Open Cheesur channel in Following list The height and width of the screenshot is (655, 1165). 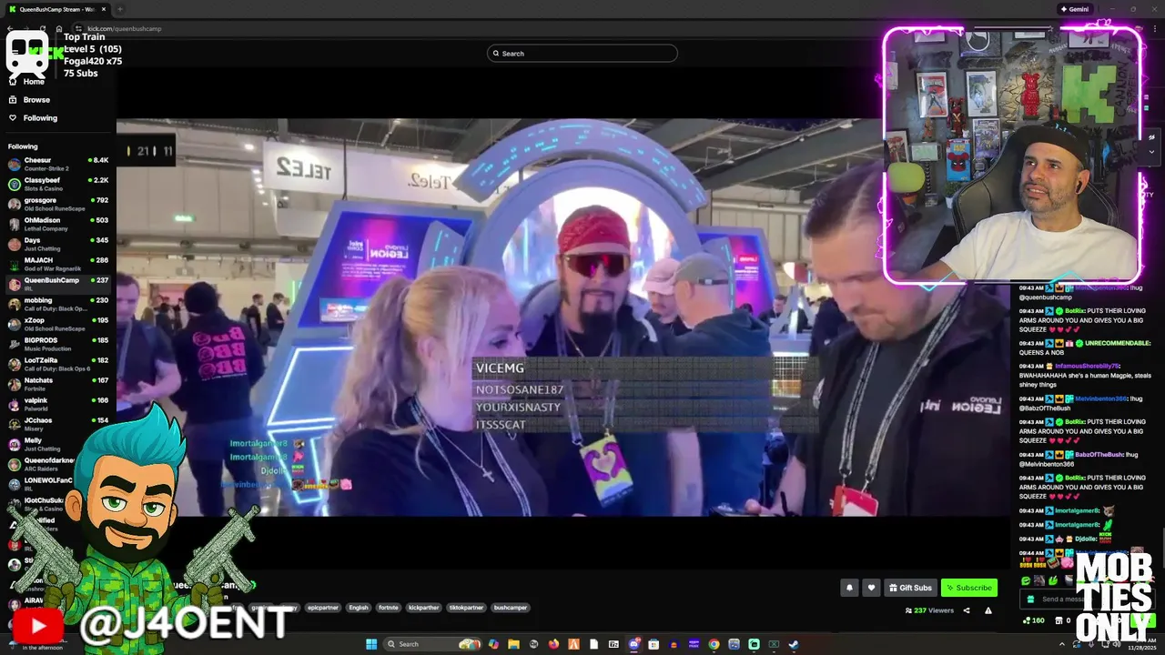[58, 164]
